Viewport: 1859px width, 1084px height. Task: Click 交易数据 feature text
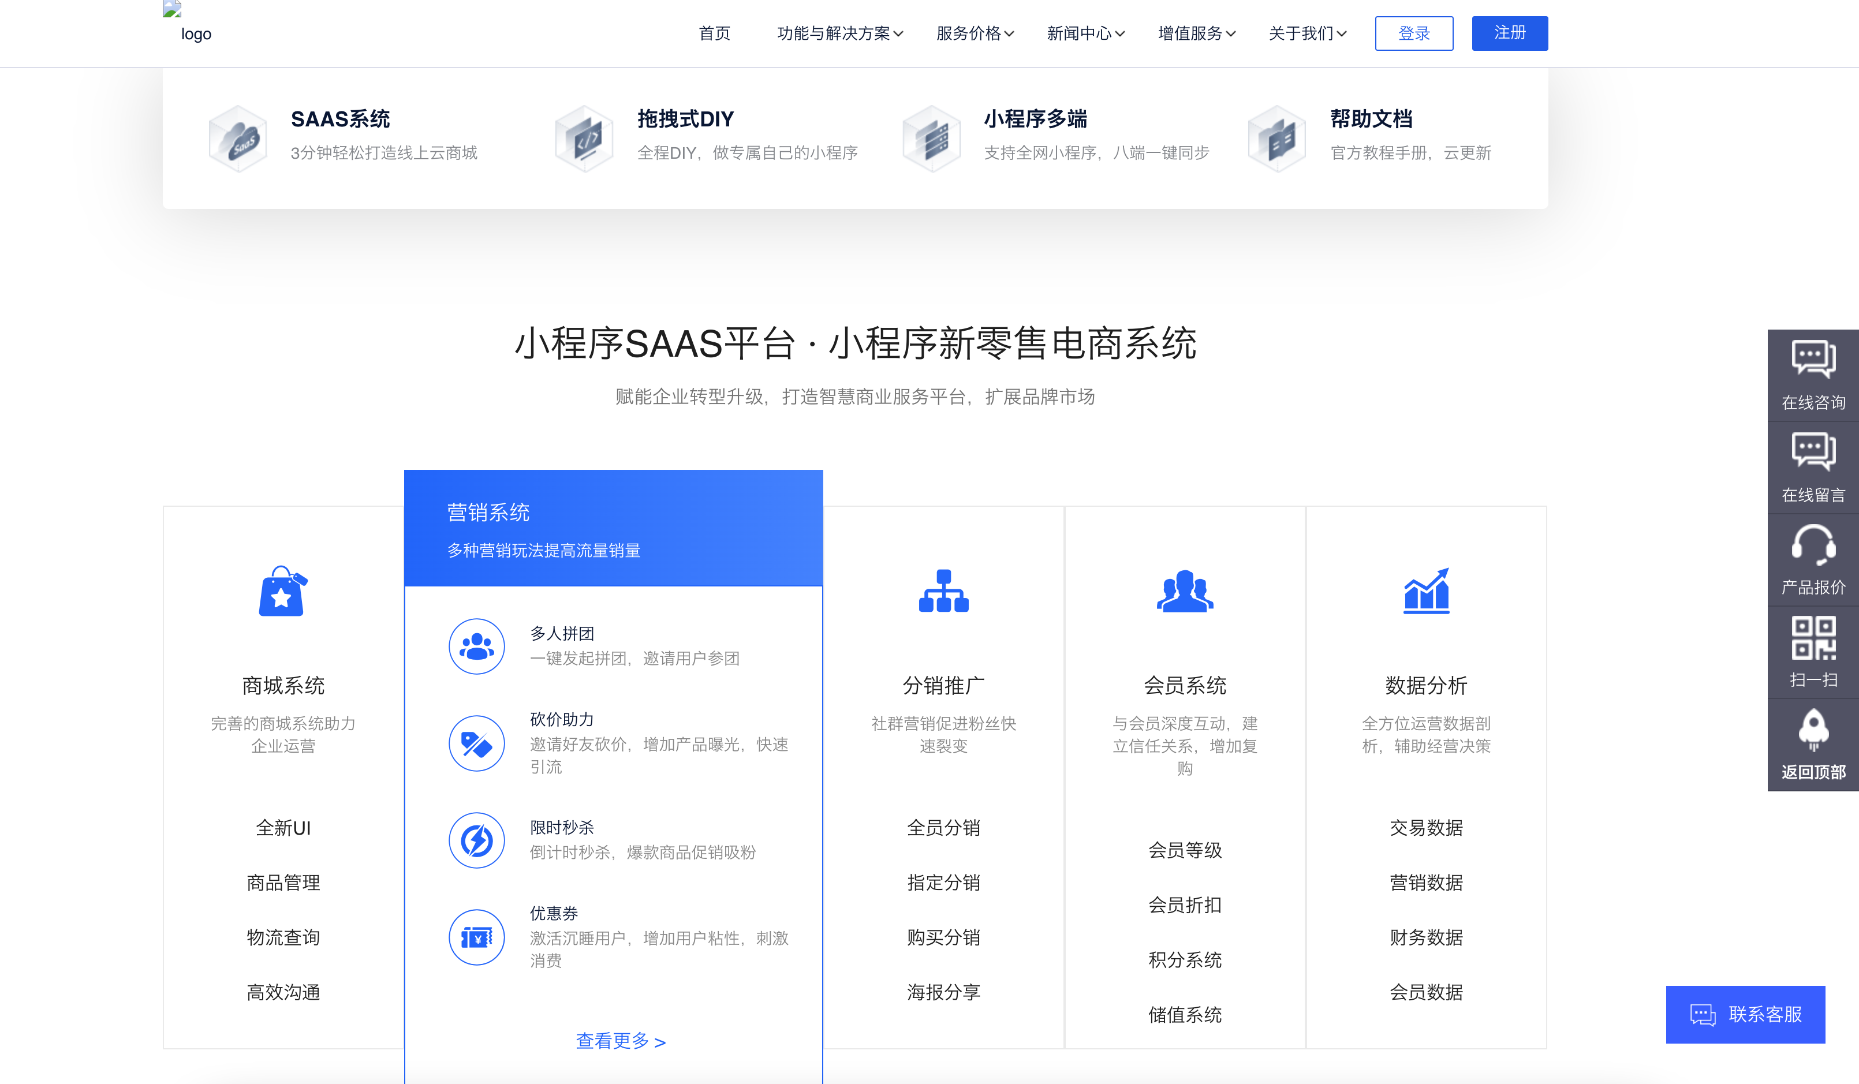tap(1426, 827)
